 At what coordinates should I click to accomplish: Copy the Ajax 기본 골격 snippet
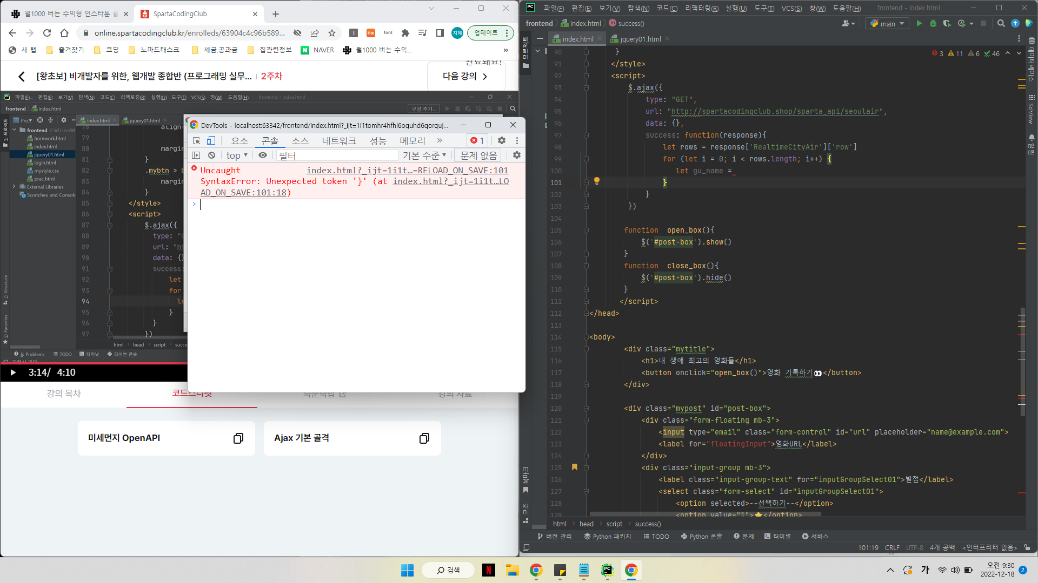point(424,438)
